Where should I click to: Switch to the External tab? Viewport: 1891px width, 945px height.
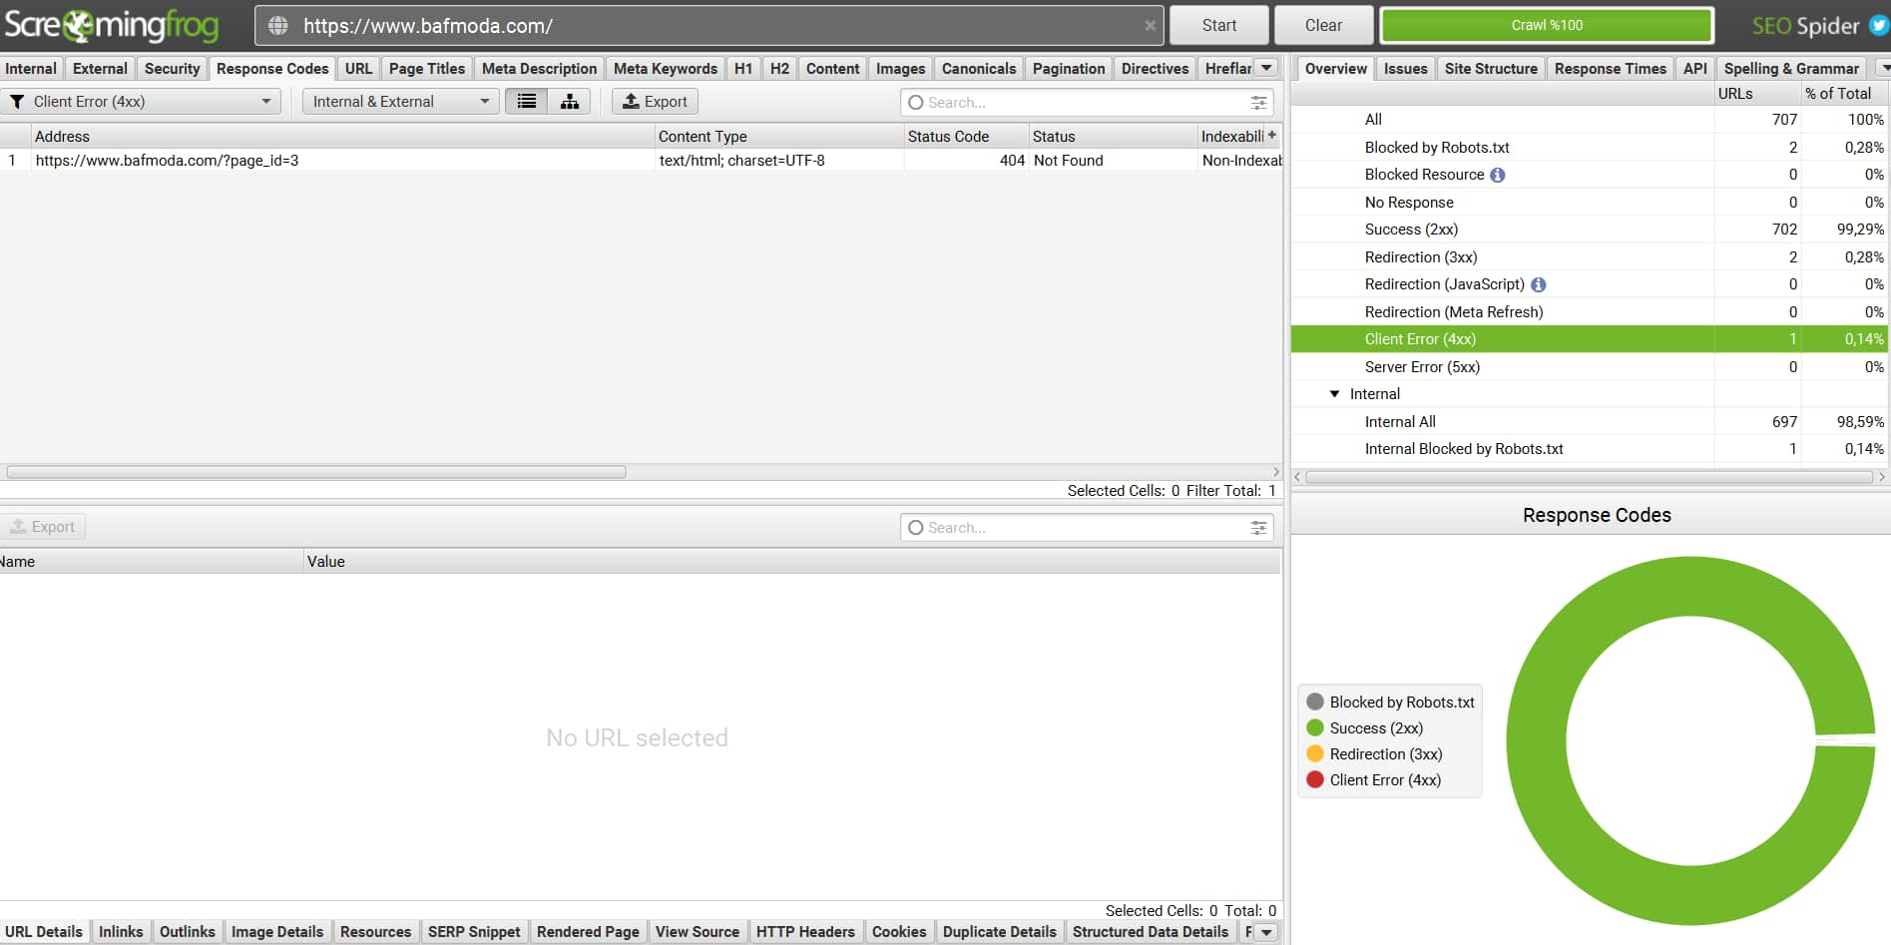[100, 68]
